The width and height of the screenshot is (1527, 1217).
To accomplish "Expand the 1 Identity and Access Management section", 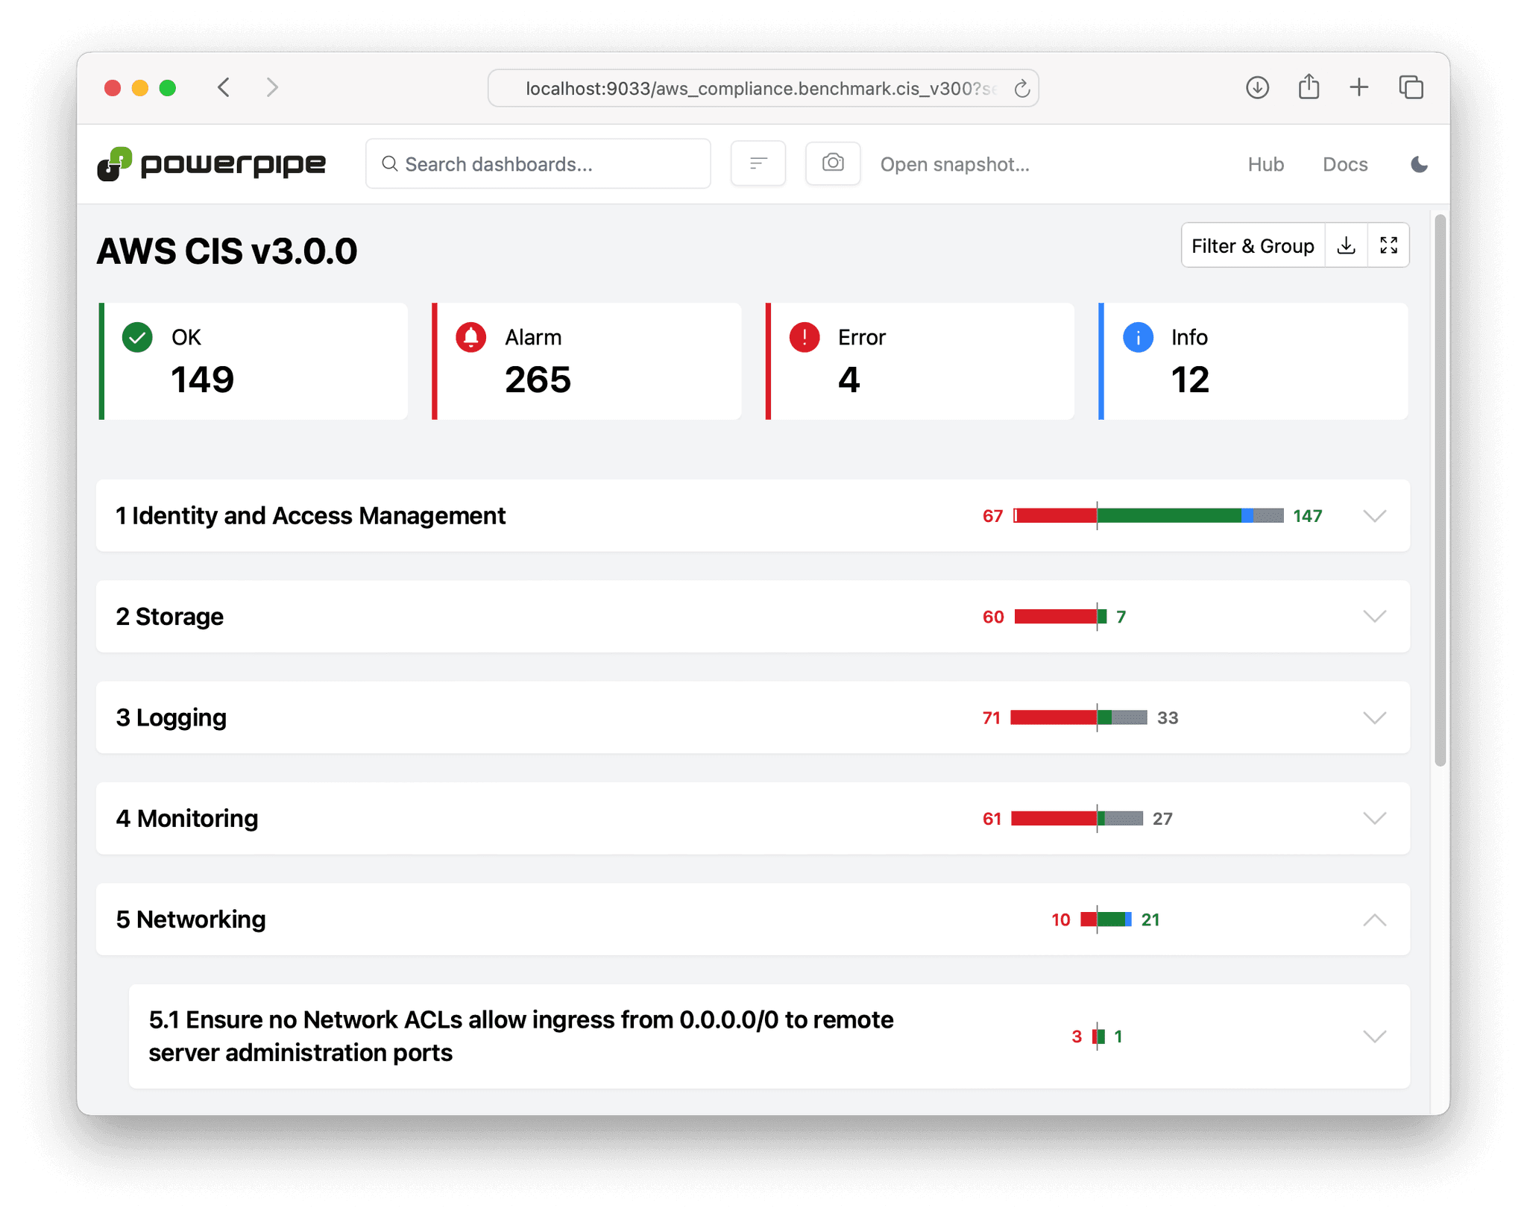I will tap(1374, 515).
